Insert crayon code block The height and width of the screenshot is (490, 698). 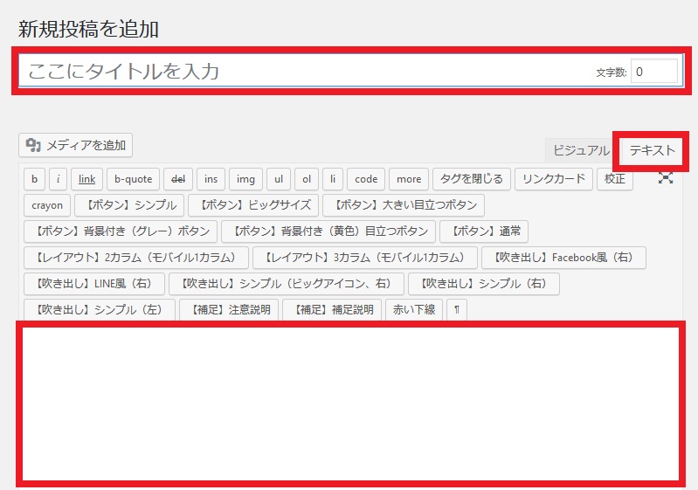[47, 205]
